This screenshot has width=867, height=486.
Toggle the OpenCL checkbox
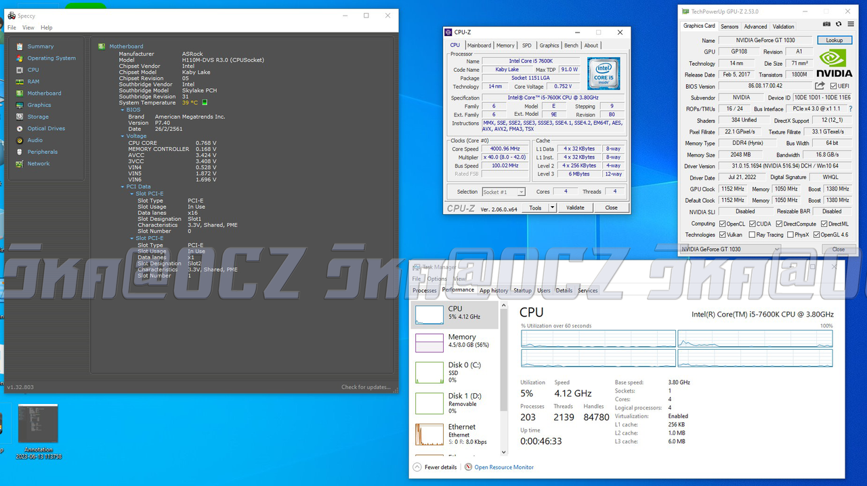click(722, 224)
